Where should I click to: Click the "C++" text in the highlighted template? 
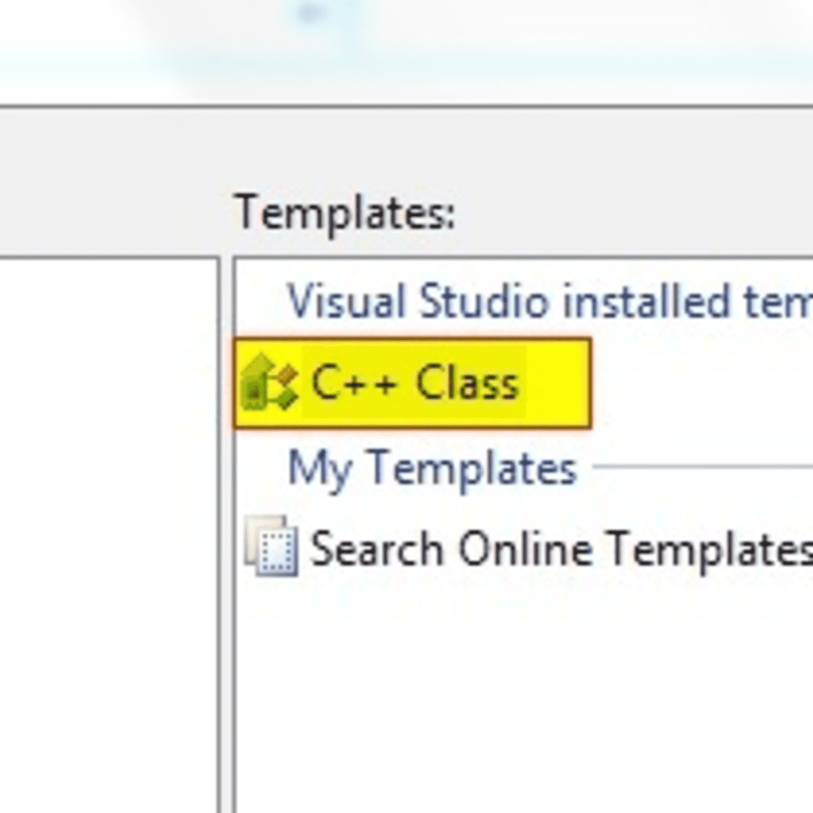click(x=353, y=383)
